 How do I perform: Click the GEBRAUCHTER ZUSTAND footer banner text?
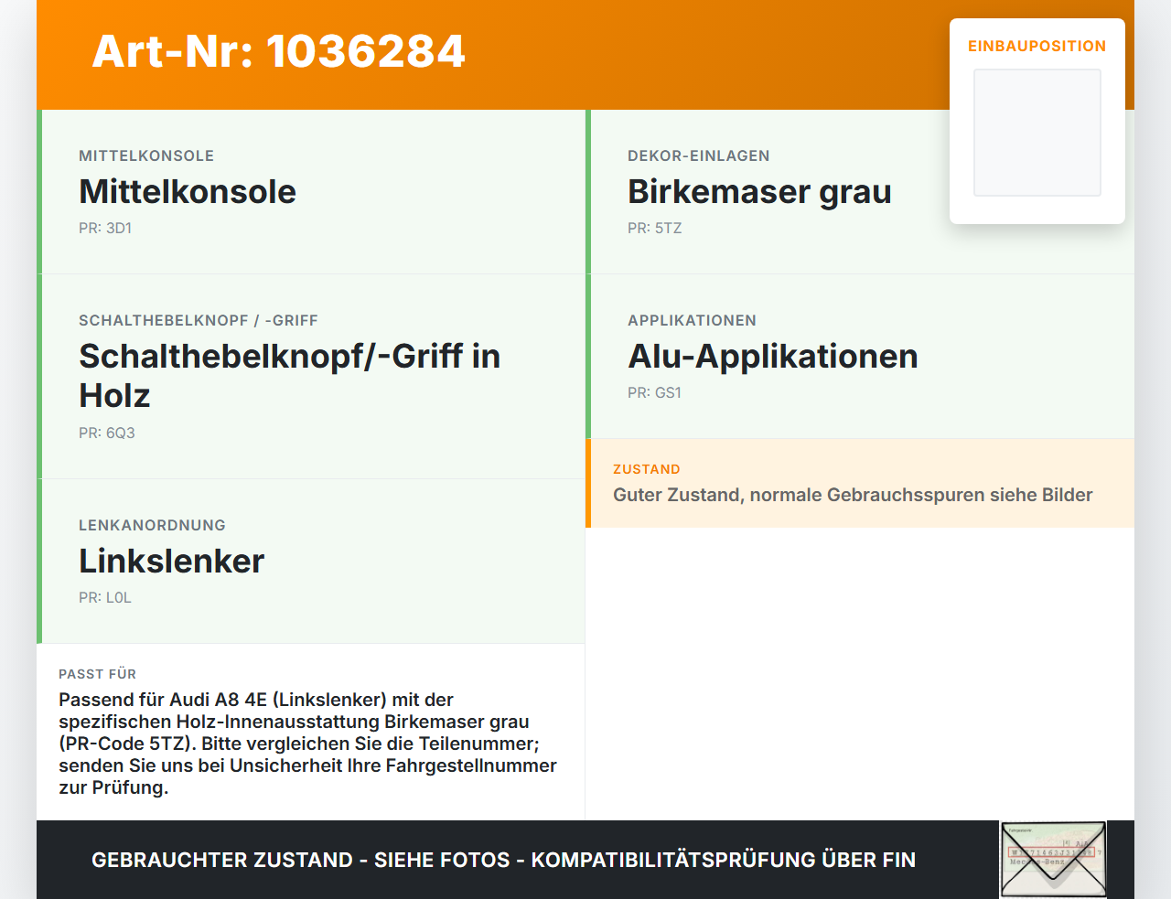(503, 860)
